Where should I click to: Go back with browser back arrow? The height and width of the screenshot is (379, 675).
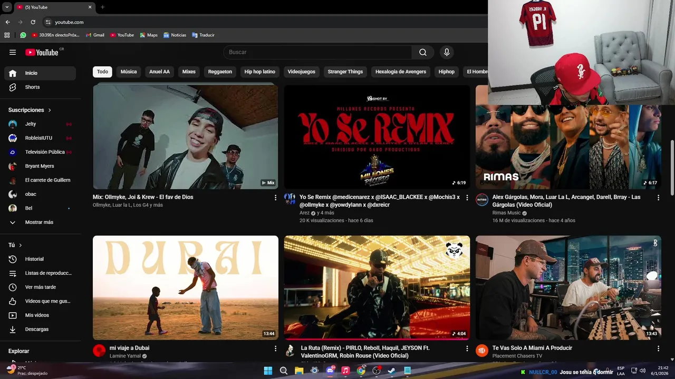[x=7, y=22]
